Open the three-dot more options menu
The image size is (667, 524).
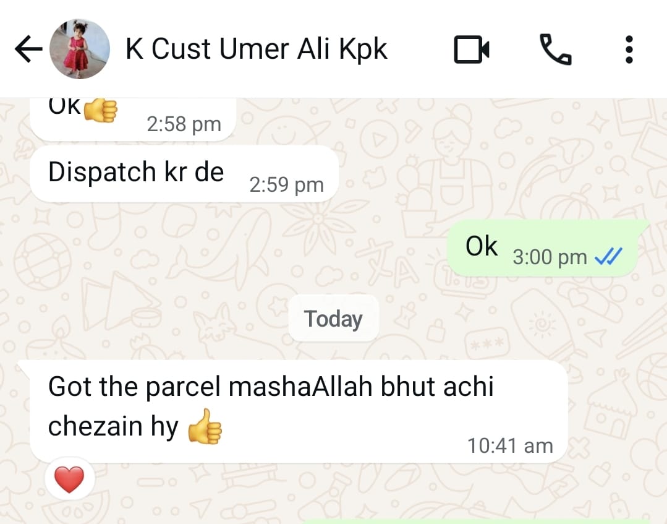click(629, 49)
